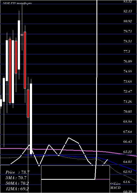The image size is (137, 193).
Task: Click the 'Price : 73.7' legend entry
Action: click(x=18, y=172)
